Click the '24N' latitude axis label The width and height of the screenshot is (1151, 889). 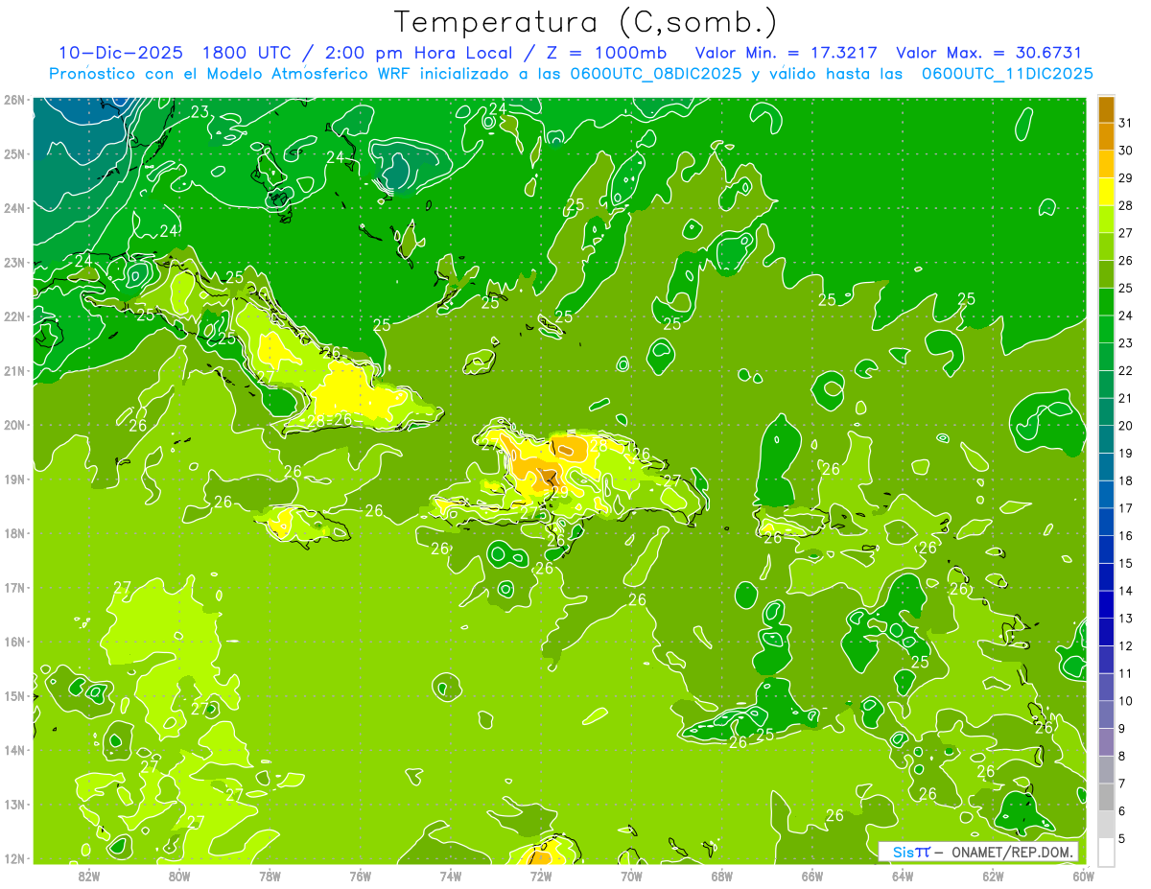coord(14,208)
